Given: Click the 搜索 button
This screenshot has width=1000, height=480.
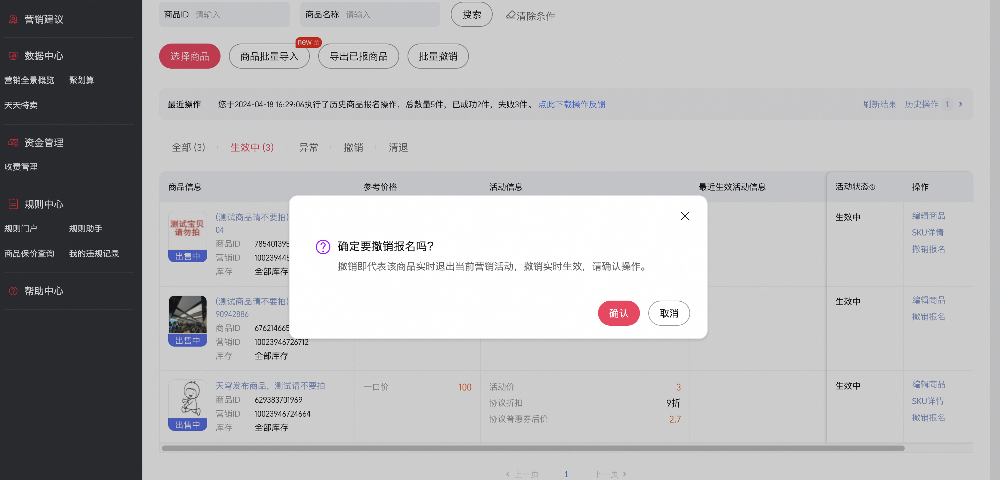Looking at the screenshot, I should [471, 15].
